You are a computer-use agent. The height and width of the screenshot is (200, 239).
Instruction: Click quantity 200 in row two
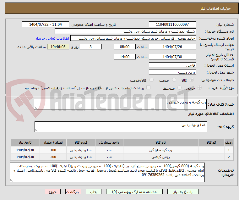(53, 157)
